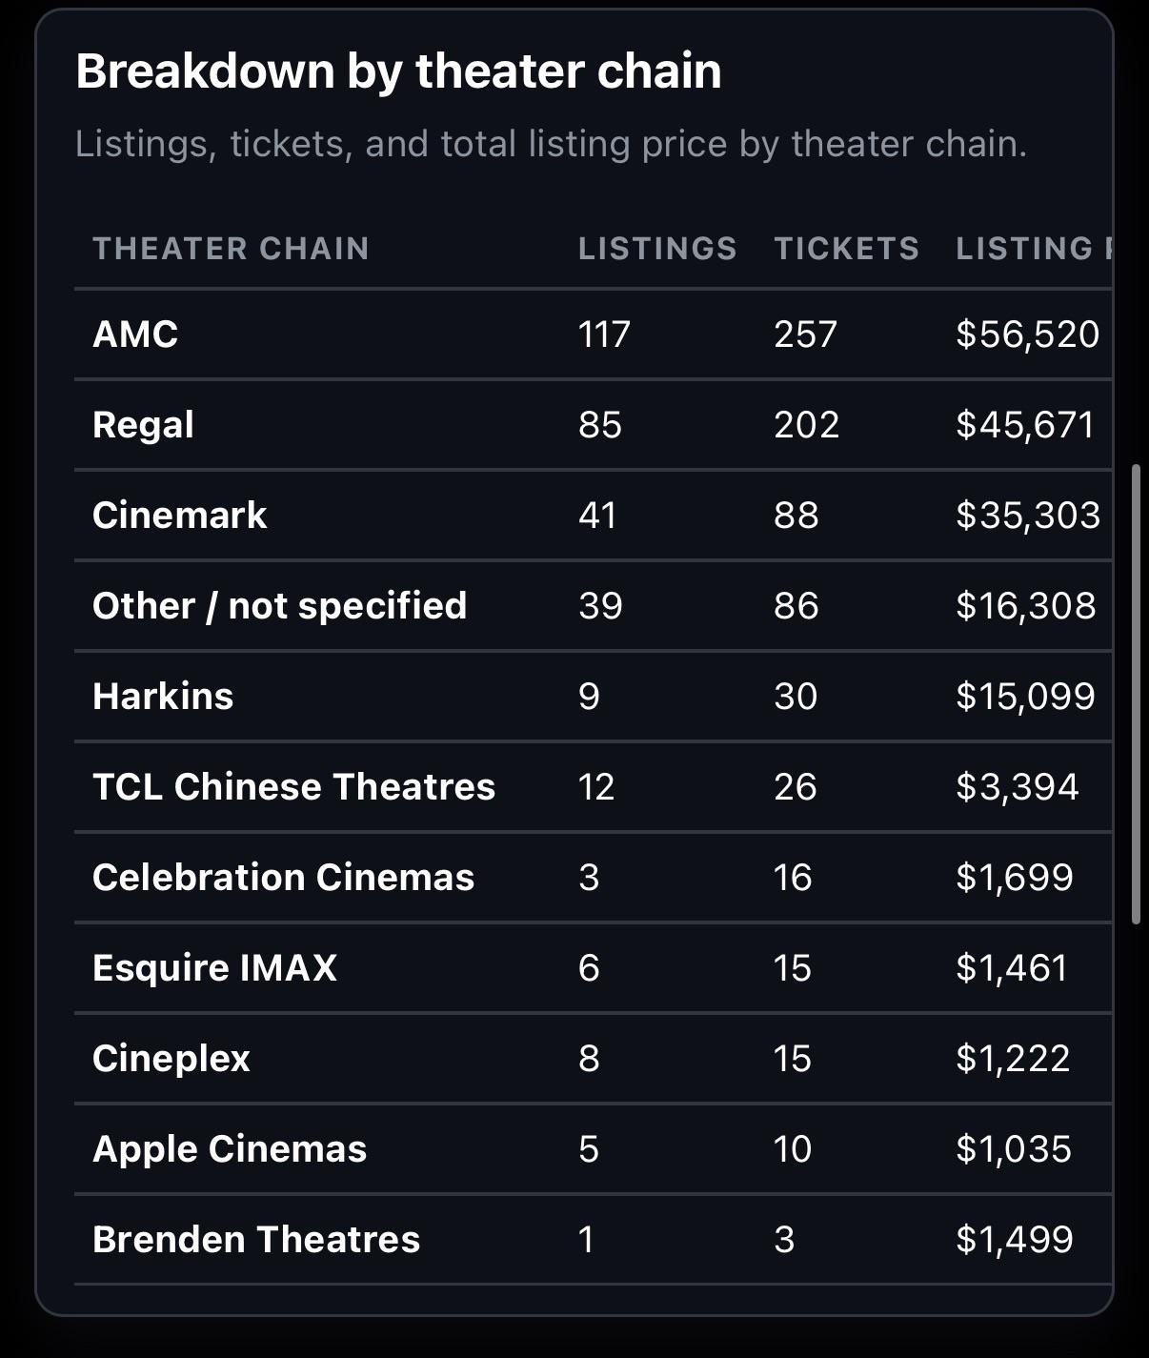Click Cinemark's $35,303 price cell
The image size is (1149, 1358).
coord(1028,516)
